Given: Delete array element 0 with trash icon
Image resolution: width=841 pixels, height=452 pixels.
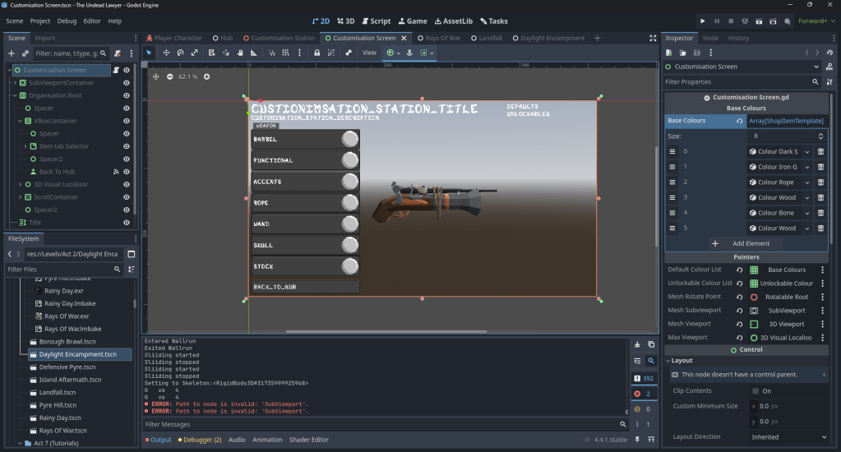Looking at the screenshot, I should point(820,152).
